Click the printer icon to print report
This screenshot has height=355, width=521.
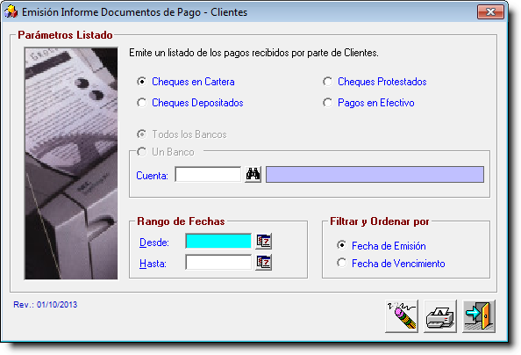(x=440, y=316)
